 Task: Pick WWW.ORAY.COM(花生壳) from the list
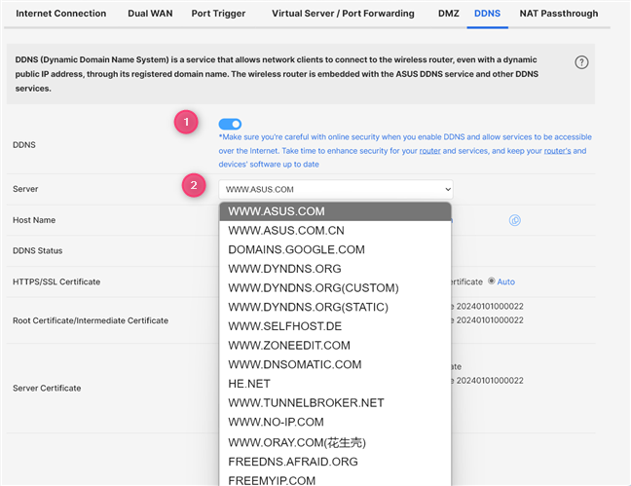point(335,442)
